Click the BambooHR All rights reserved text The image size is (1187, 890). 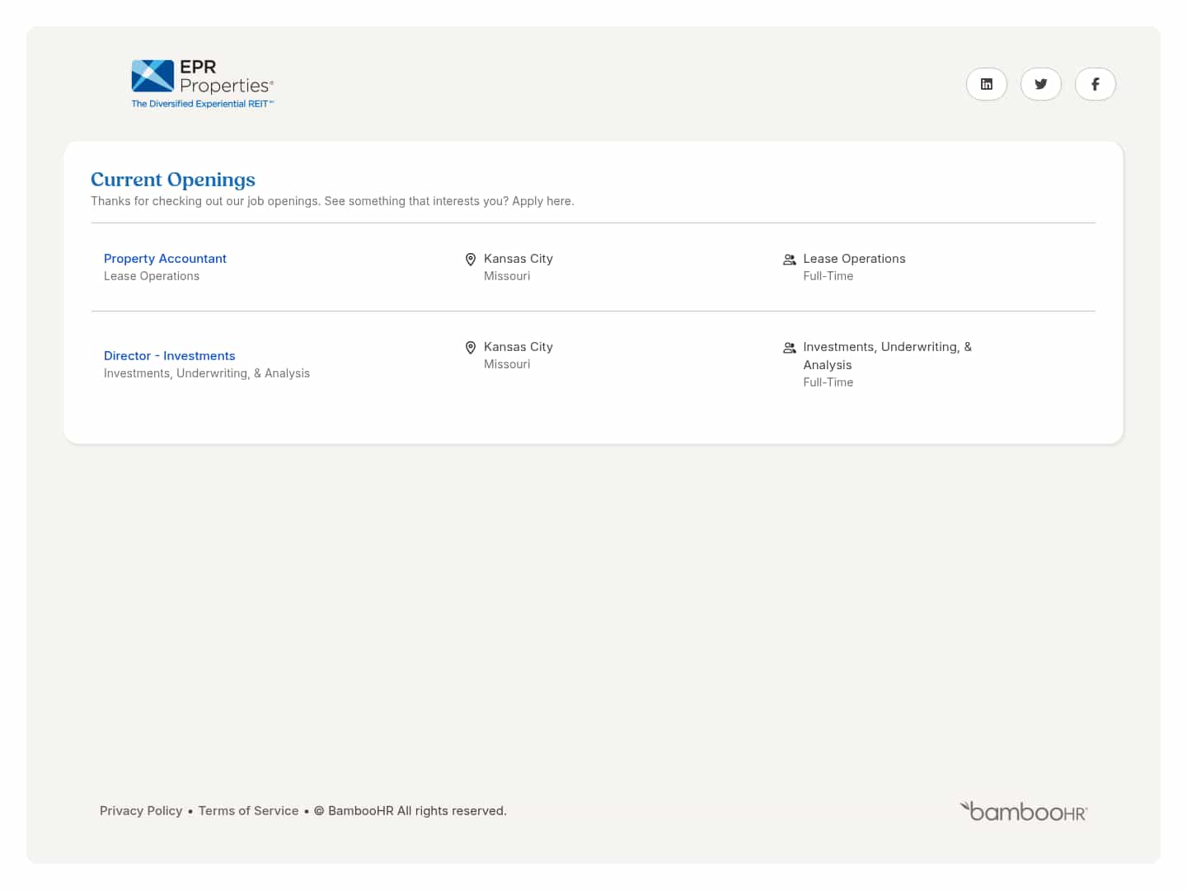click(416, 811)
